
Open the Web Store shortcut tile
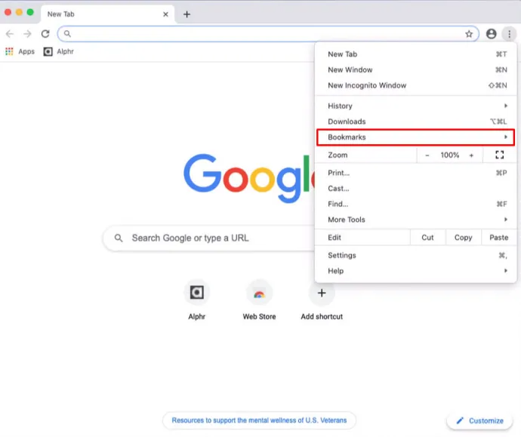[x=259, y=300]
